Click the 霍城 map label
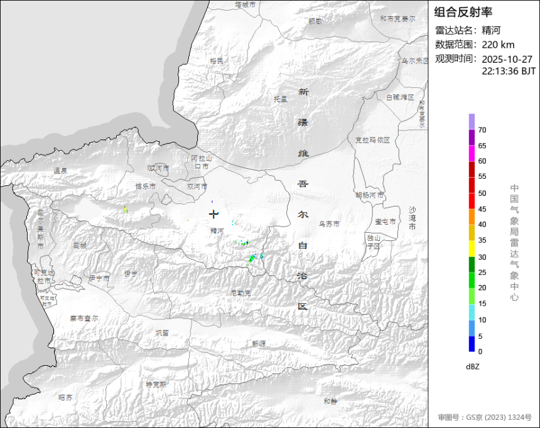 80,245
